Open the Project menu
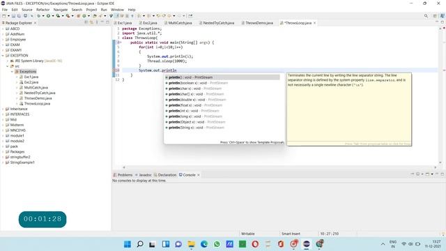The width and height of the screenshot is (446, 251). (x=91, y=10)
